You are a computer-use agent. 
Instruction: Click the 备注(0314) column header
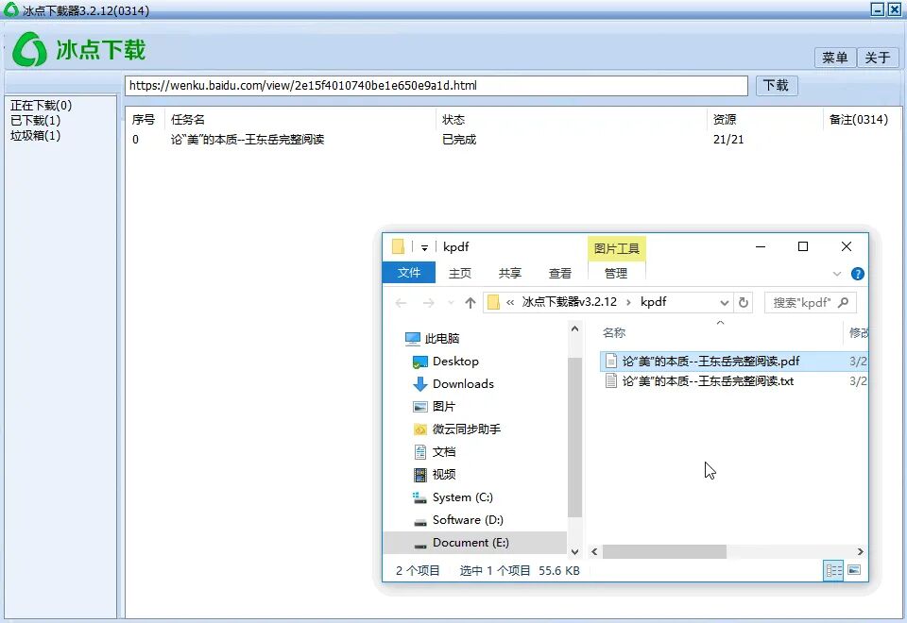[x=859, y=120]
